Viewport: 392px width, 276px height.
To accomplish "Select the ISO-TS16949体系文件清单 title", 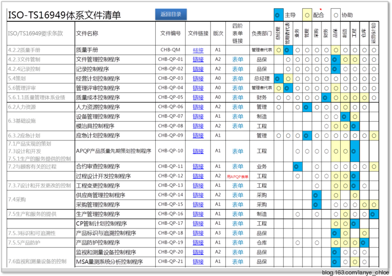I will [64, 15].
